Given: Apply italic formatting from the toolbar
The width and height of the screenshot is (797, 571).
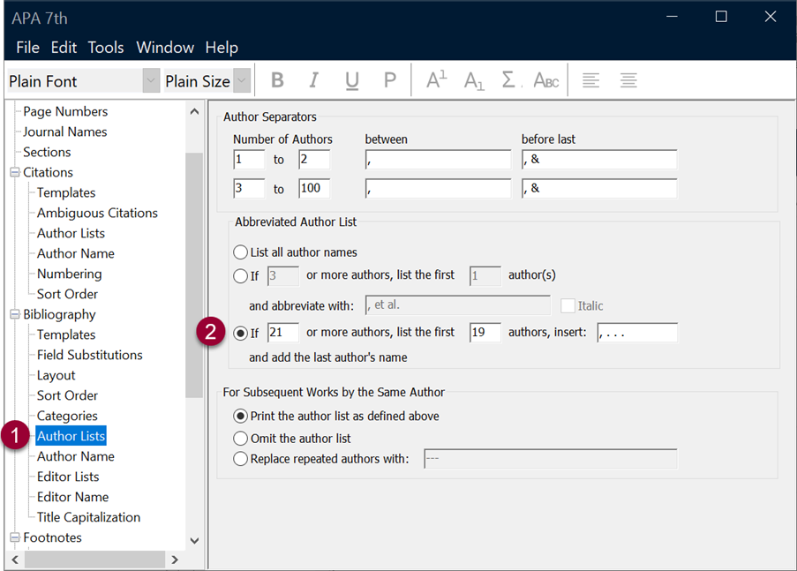Looking at the screenshot, I should pos(314,79).
